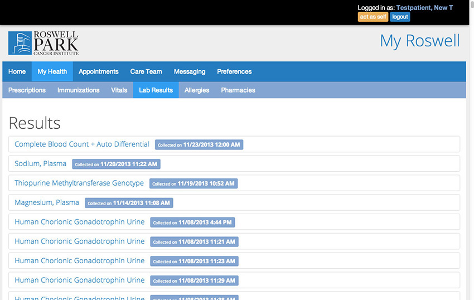Click the 'Results' heading
Image resolution: width=474 pixels, height=300 pixels.
(x=35, y=123)
